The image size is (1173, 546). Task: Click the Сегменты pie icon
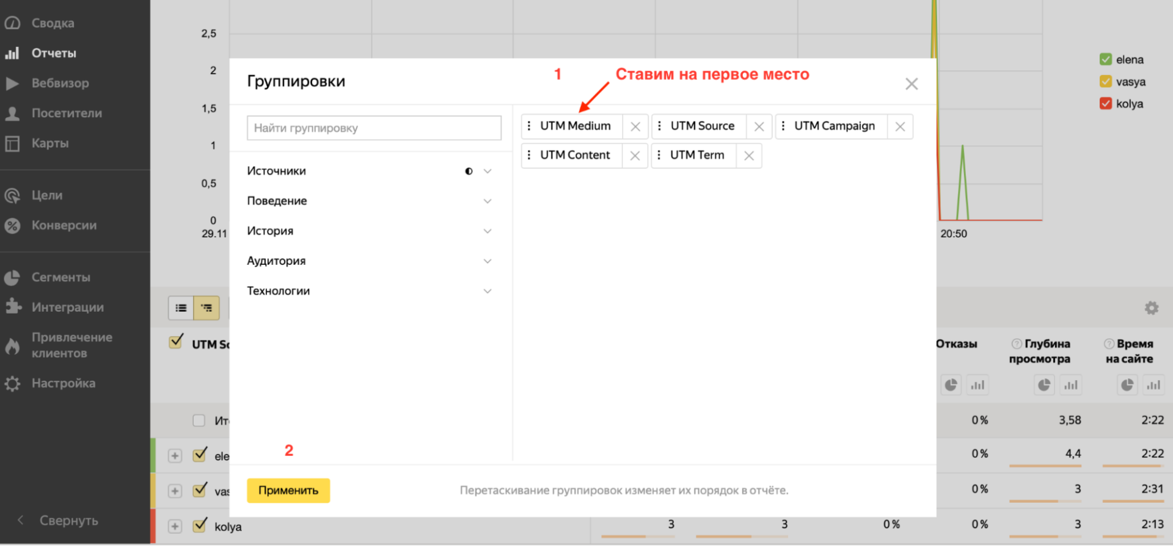tap(12, 278)
